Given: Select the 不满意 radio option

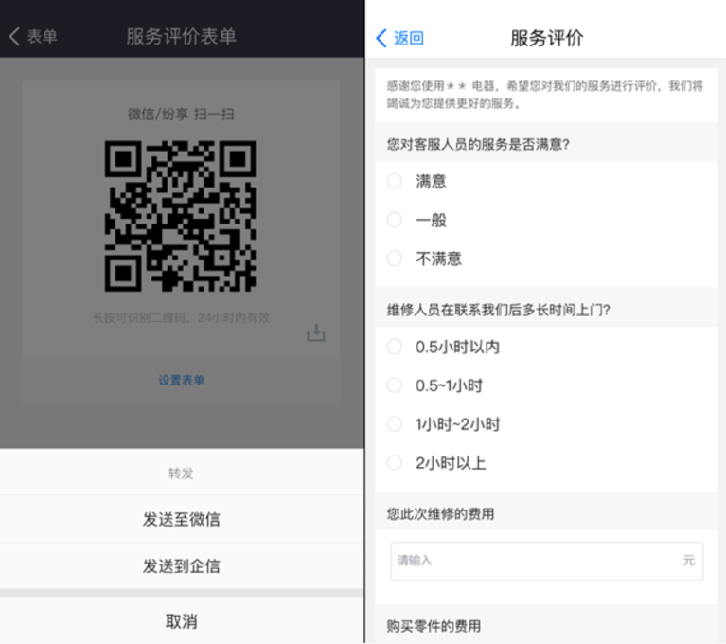Looking at the screenshot, I should tap(395, 258).
